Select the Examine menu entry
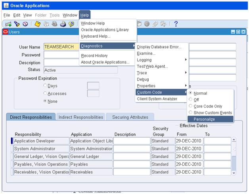 coord(162,54)
